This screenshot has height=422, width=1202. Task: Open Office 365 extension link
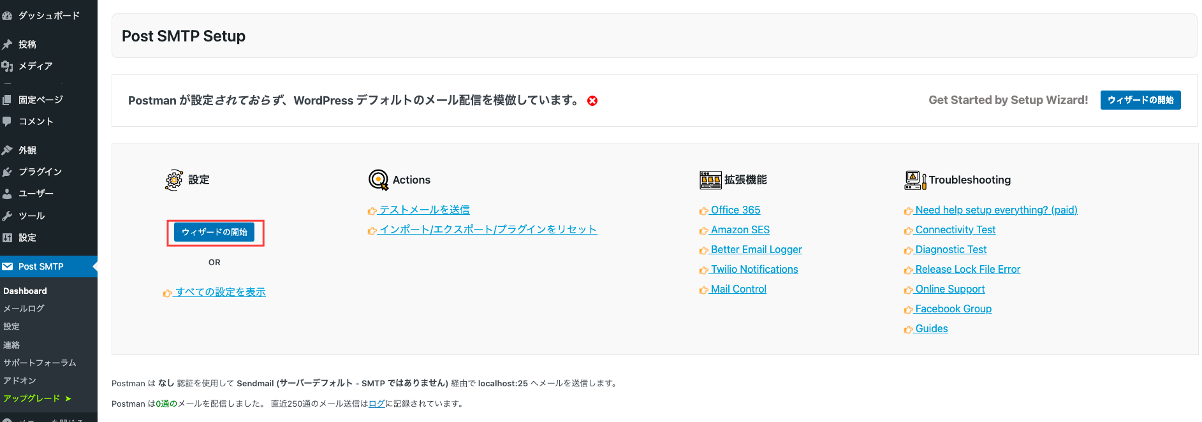point(735,210)
